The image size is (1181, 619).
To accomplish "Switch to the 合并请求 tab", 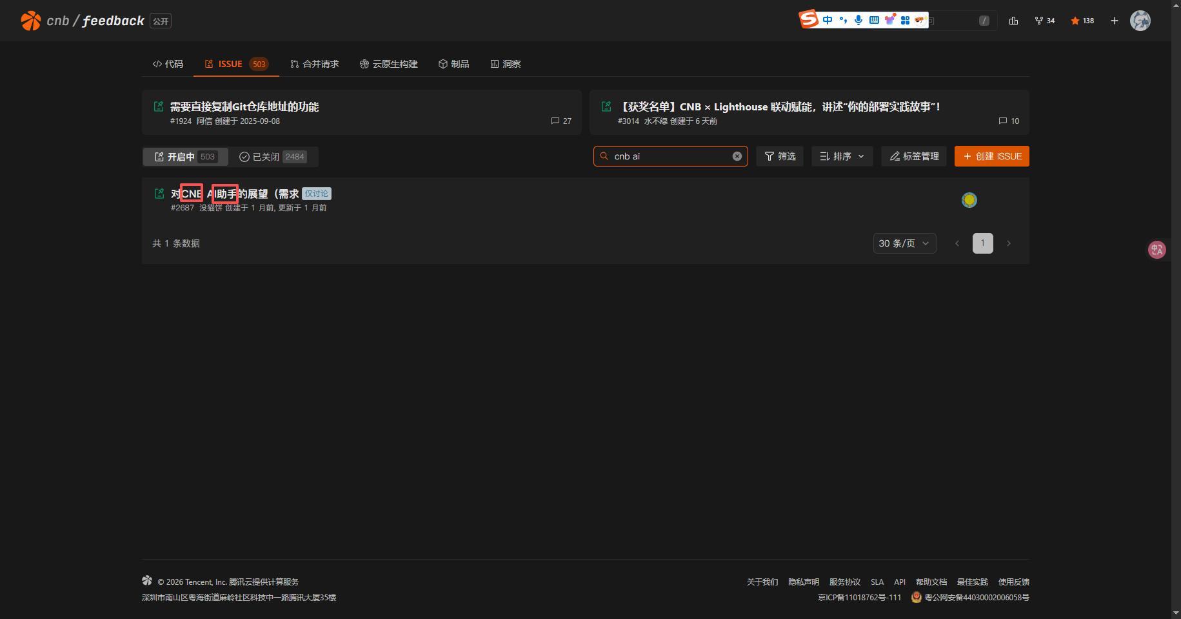I will (314, 64).
